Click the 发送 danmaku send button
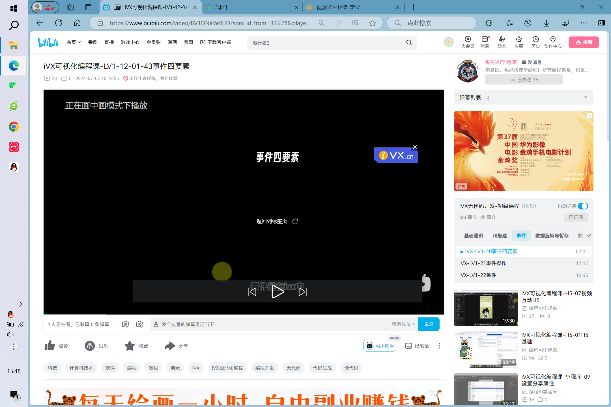Screen dimensions: 611x407 pos(429,324)
